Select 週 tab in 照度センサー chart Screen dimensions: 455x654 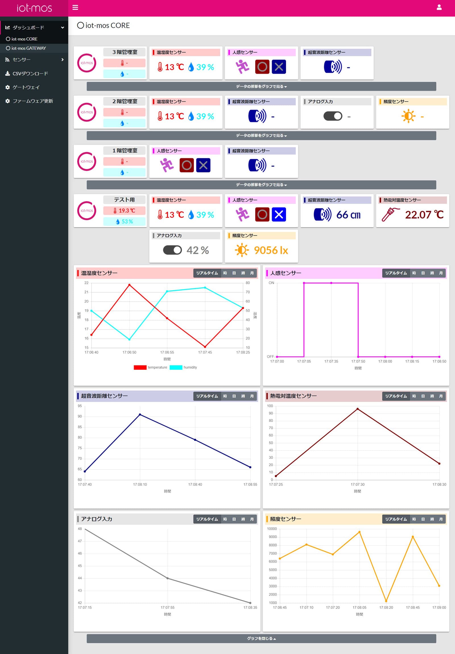pos(432,519)
